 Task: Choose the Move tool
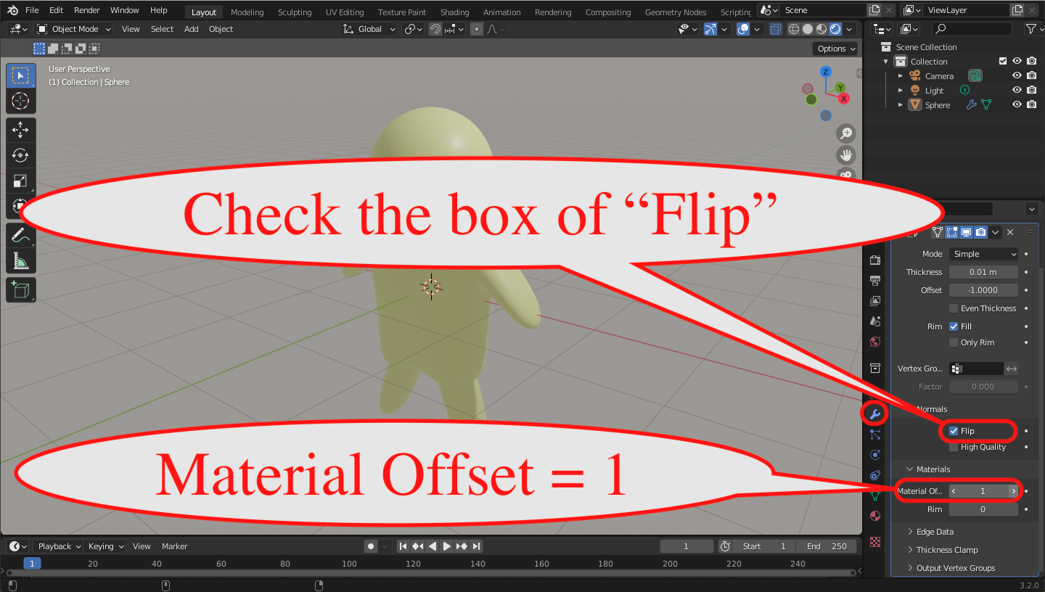click(x=20, y=131)
